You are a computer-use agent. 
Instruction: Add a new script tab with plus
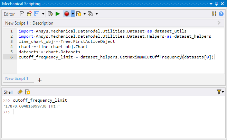(x=39, y=80)
